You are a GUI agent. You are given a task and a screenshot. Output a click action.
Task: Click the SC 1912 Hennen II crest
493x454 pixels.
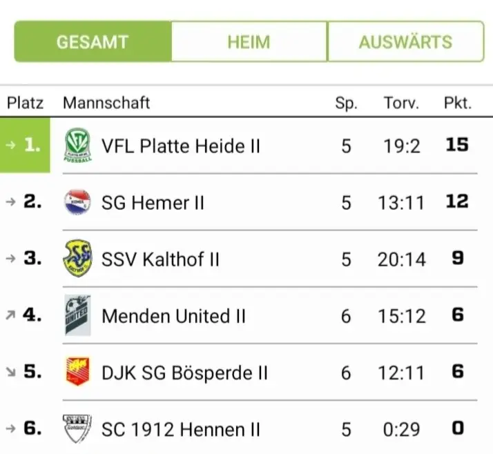[77, 428]
